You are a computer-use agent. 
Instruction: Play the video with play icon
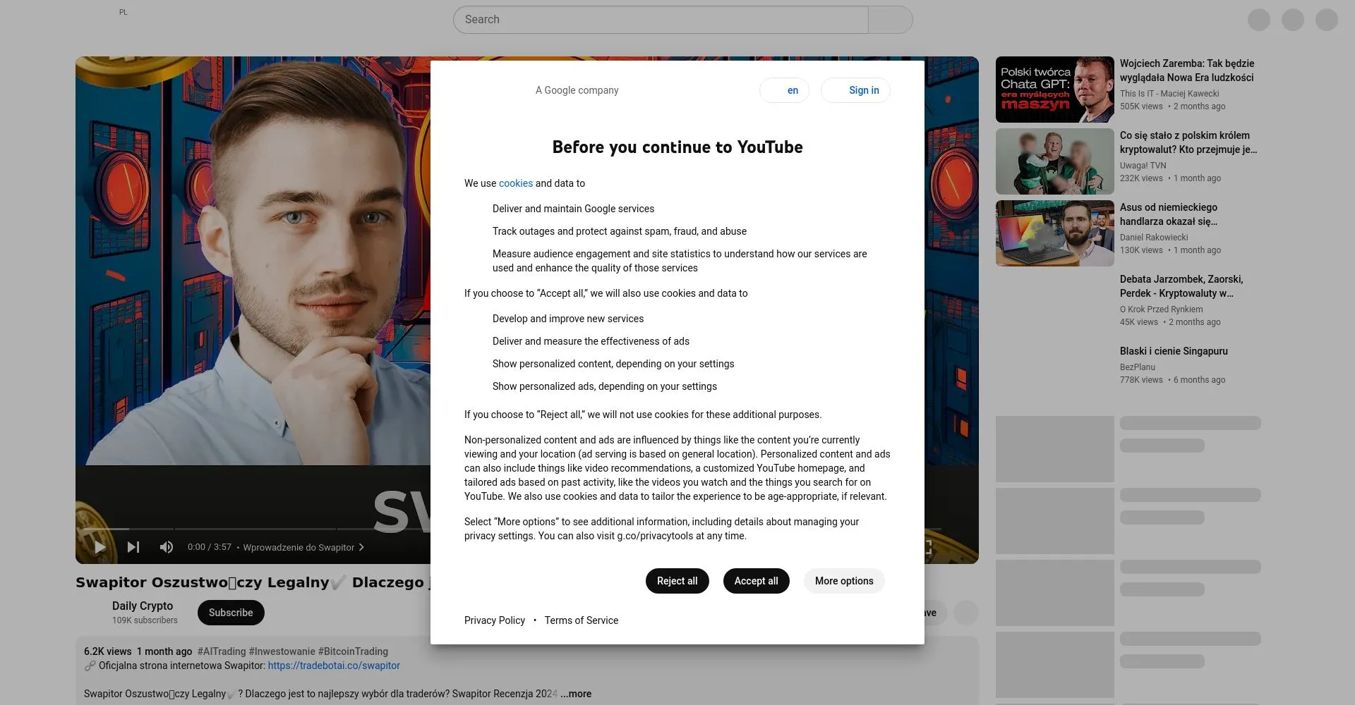tap(100, 547)
